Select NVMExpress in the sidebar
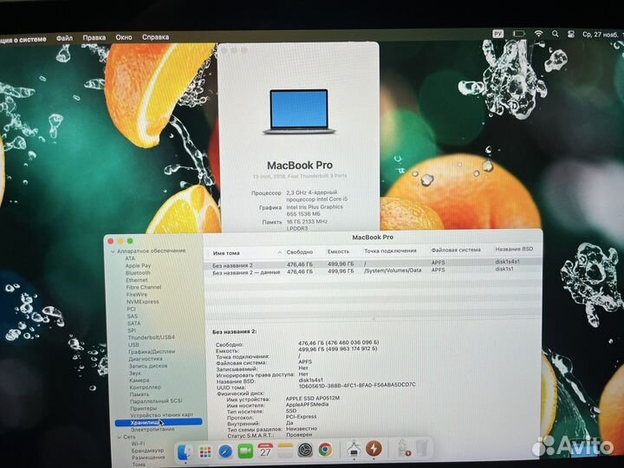This screenshot has height=468, width=624. (142, 302)
